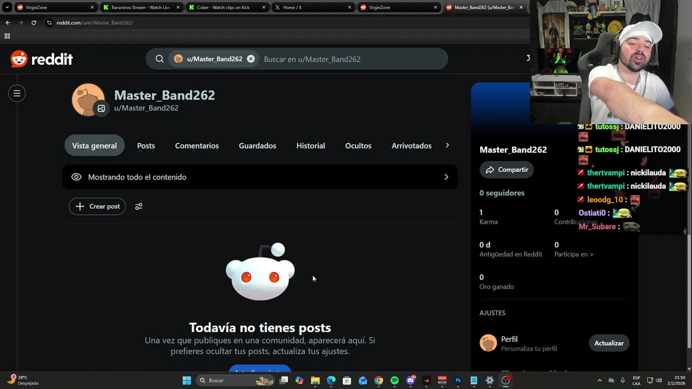Open the Ocultos tab

(358, 146)
